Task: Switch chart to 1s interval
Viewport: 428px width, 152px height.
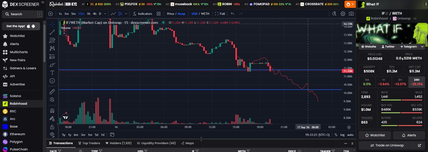Action: coord(60,14)
